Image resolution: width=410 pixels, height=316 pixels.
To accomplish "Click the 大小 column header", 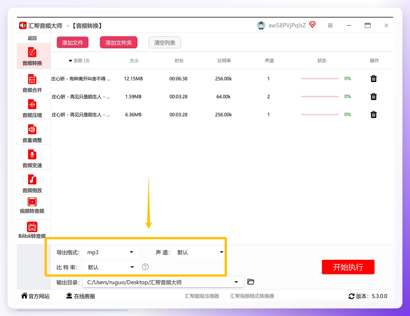I will (x=134, y=61).
